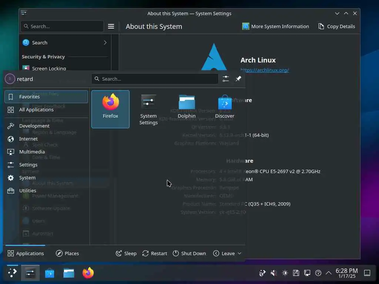The height and width of the screenshot is (284, 379).
Task: Switch to the Places tab
Action: [67, 253]
